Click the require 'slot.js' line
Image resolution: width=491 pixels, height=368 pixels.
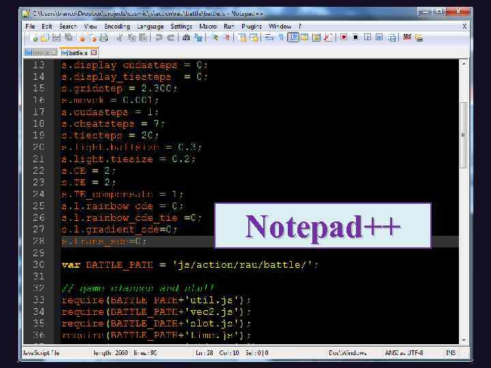coord(156,323)
